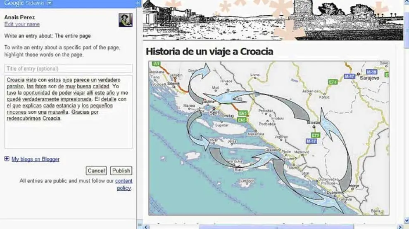The image size is (409, 229).
Task: Click the Anais Perez profile photo
Action: 126,20
